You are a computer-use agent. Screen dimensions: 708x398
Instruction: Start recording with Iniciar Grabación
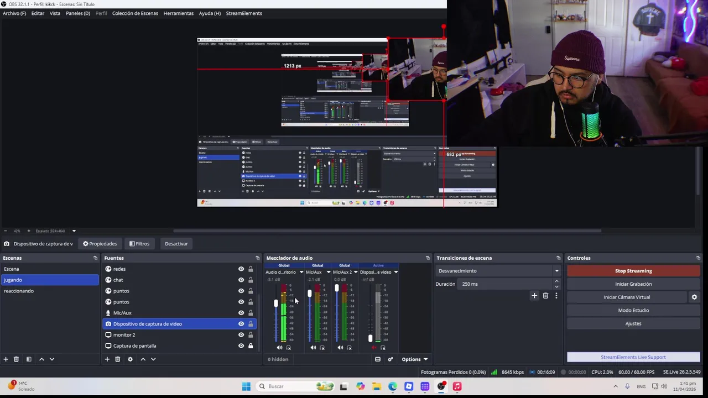coord(633,284)
